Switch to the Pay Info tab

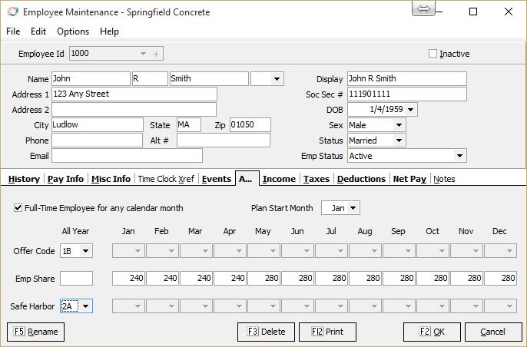pyautogui.click(x=65, y=179)
